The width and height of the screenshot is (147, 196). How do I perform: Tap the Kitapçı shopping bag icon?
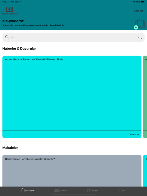[x=89, y=190]
